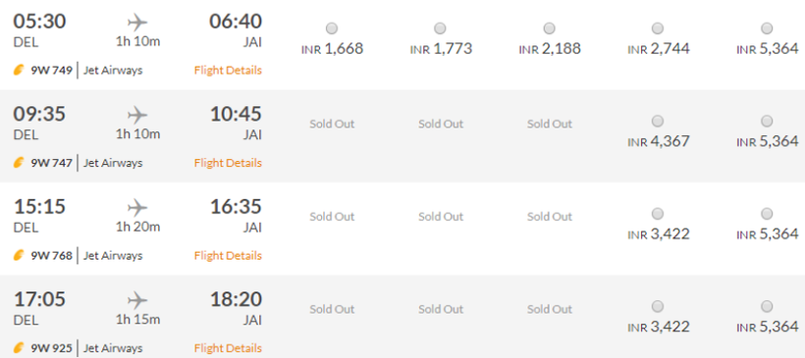Show Flight Details for 9W 925

click(x=228, y=348)
